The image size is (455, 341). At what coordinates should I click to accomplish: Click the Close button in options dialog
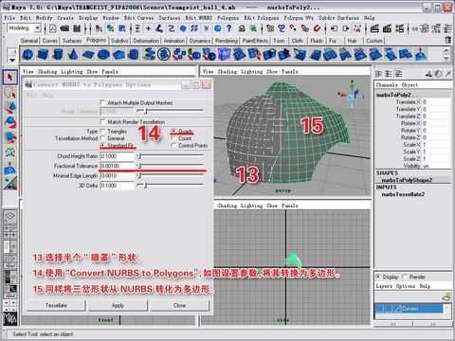coord(179,305)
